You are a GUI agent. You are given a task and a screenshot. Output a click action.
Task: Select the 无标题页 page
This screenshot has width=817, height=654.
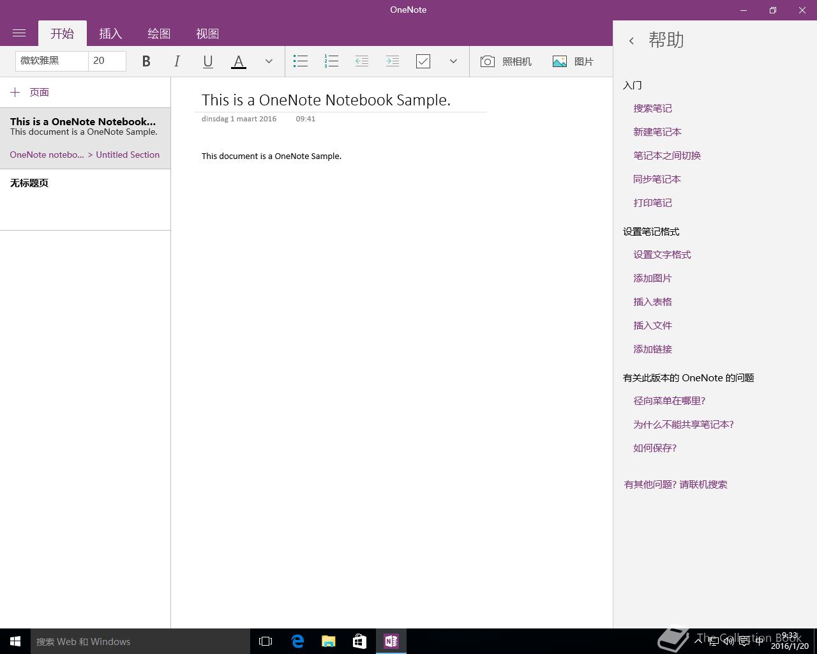point(85,199)
